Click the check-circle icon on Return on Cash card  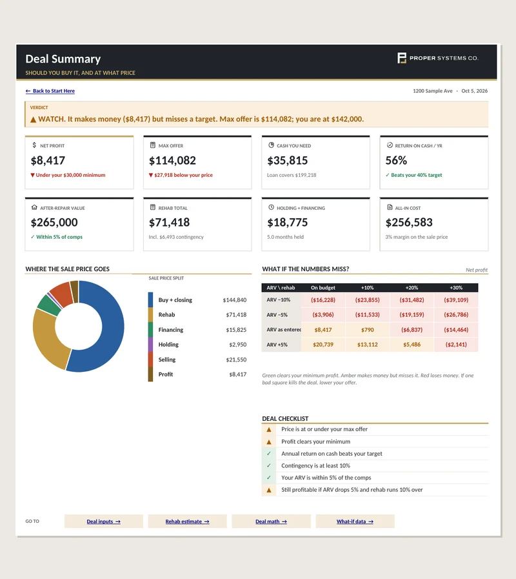tap(390, 145)
